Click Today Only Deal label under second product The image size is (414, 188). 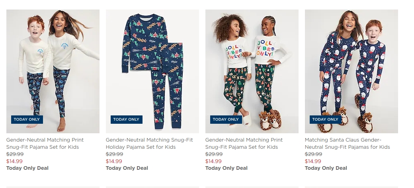(x=127, y=168)
